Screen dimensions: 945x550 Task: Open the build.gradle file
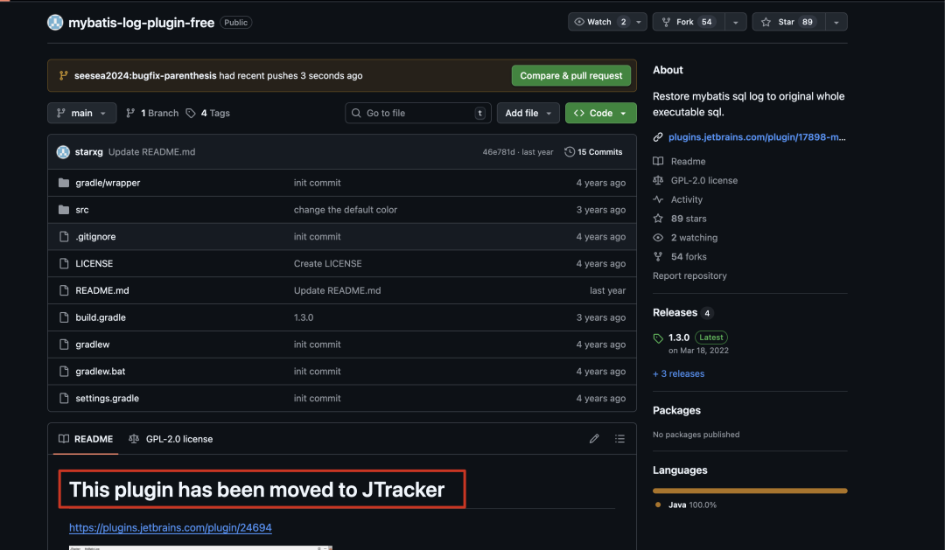click(x=101, y=317)
